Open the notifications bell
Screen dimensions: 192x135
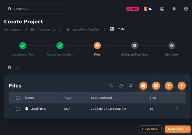pyautogui.click(x=174, y=9)
